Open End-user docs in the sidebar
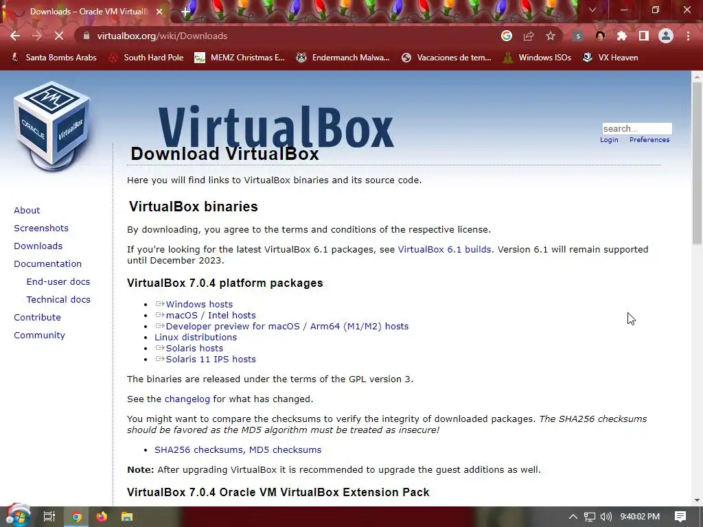The image size is (703, 527). point(58,281)
